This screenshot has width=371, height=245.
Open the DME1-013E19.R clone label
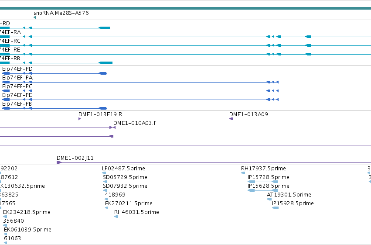click(100, 114)
